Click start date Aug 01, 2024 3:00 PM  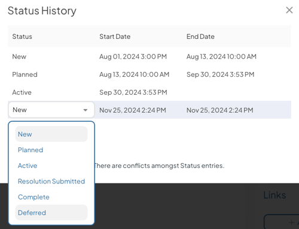point(133,56)
